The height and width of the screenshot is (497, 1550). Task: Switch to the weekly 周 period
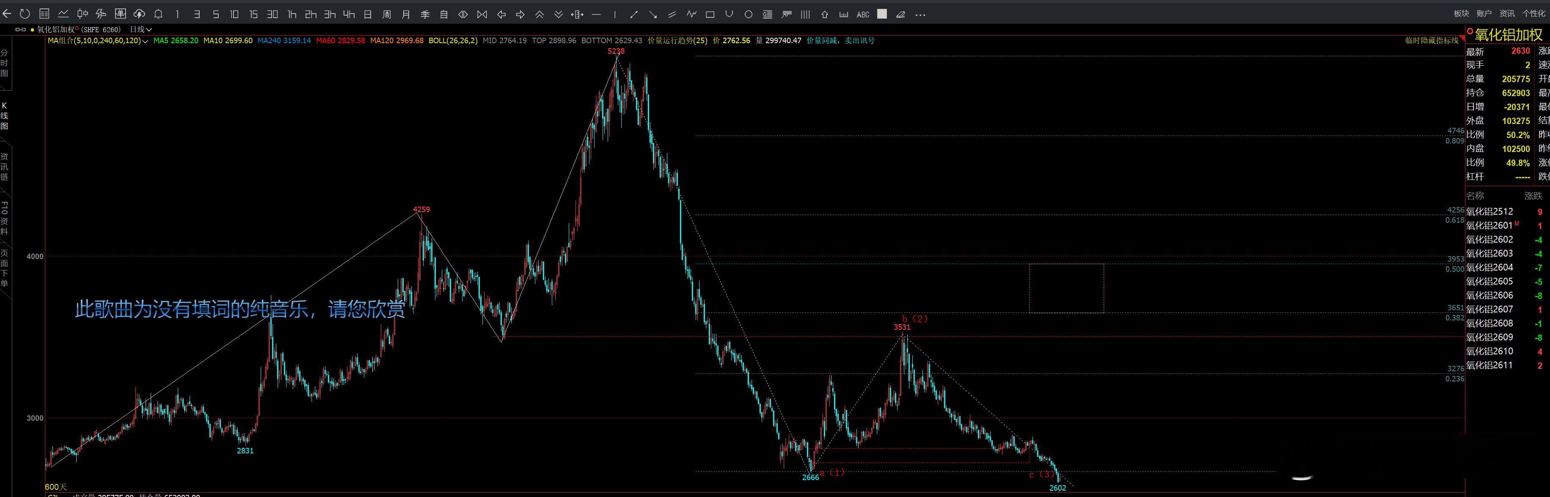coord(387,14)
